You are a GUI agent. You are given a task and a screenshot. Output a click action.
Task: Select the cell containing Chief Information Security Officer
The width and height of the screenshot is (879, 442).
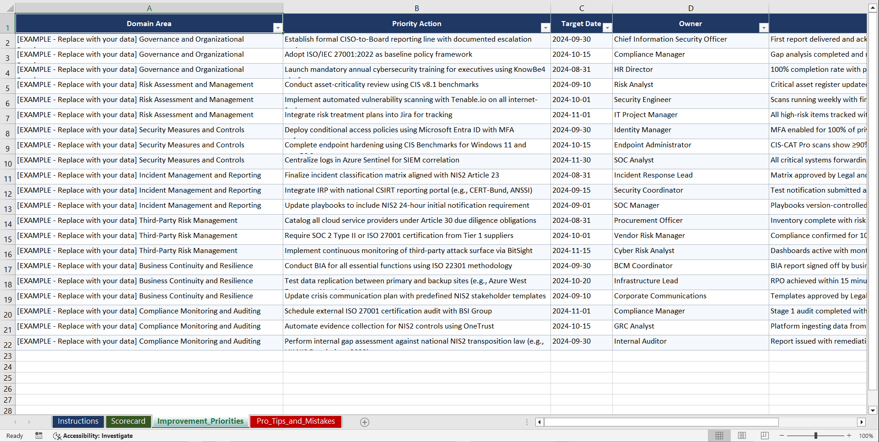tap(670, 39)
